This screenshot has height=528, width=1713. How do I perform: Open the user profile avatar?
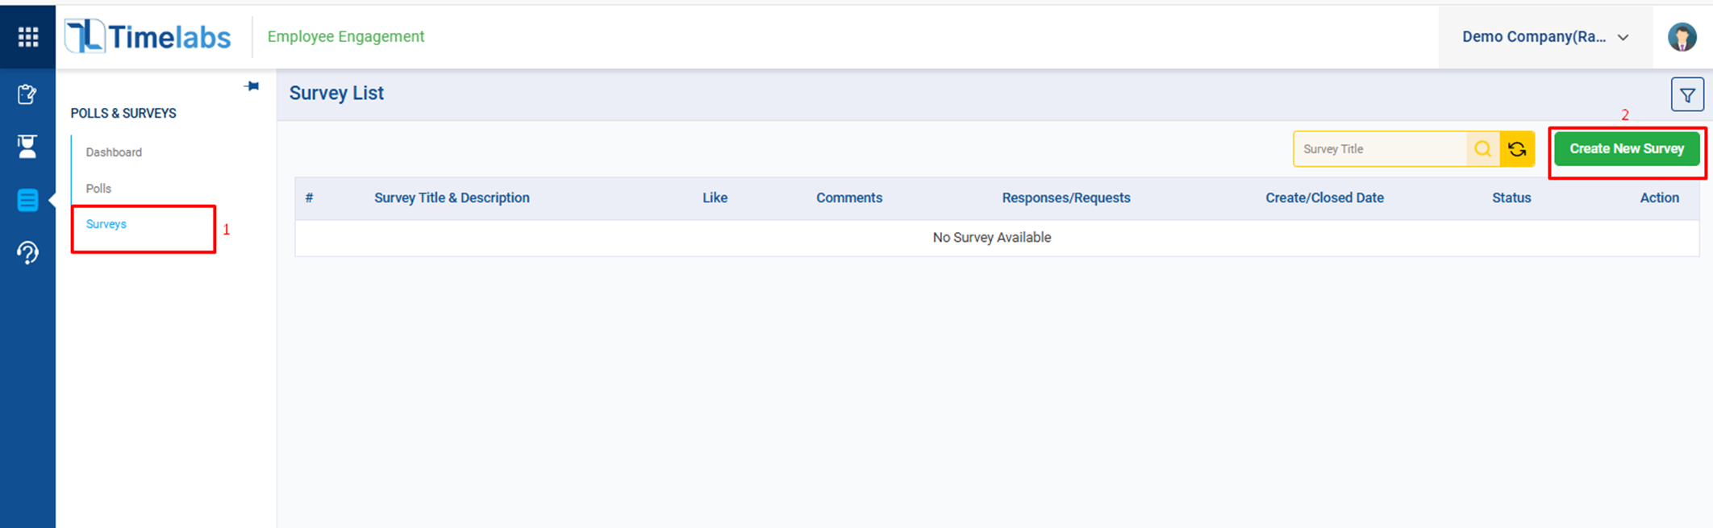(x=1682, y=37)
